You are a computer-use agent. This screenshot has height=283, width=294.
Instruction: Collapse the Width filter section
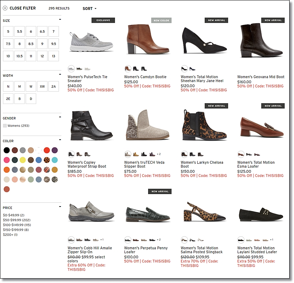[60, 74]
